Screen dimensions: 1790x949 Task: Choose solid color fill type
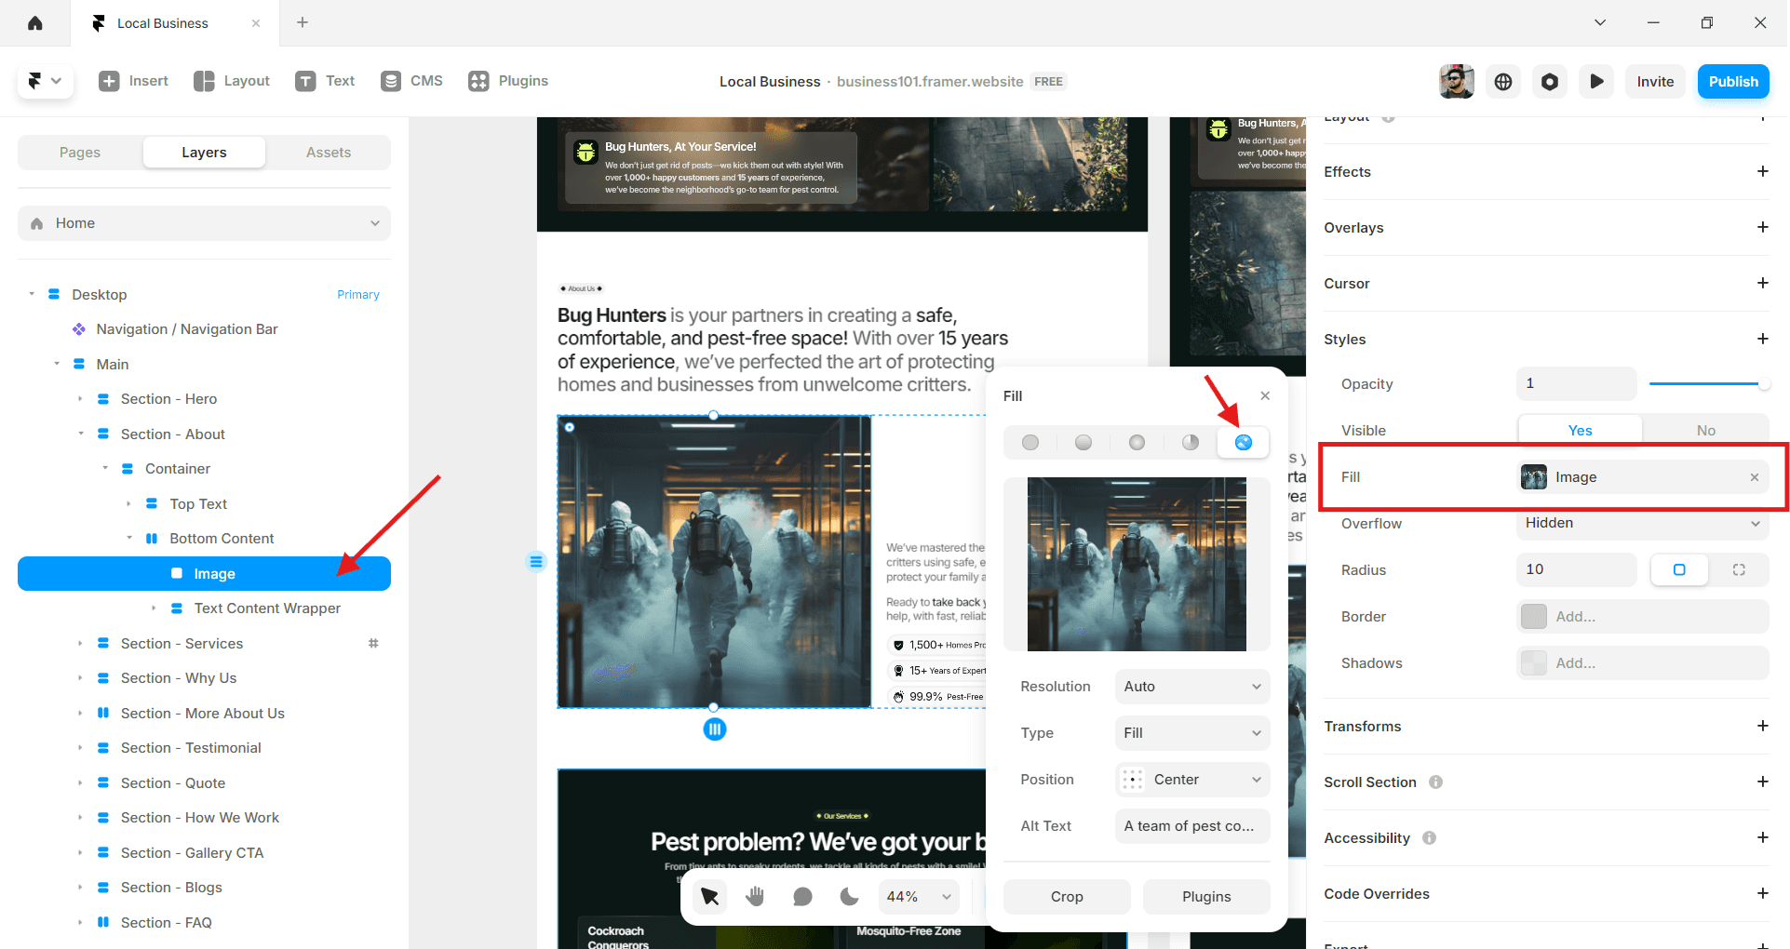pyautogui.click(x=1030, y=442)
